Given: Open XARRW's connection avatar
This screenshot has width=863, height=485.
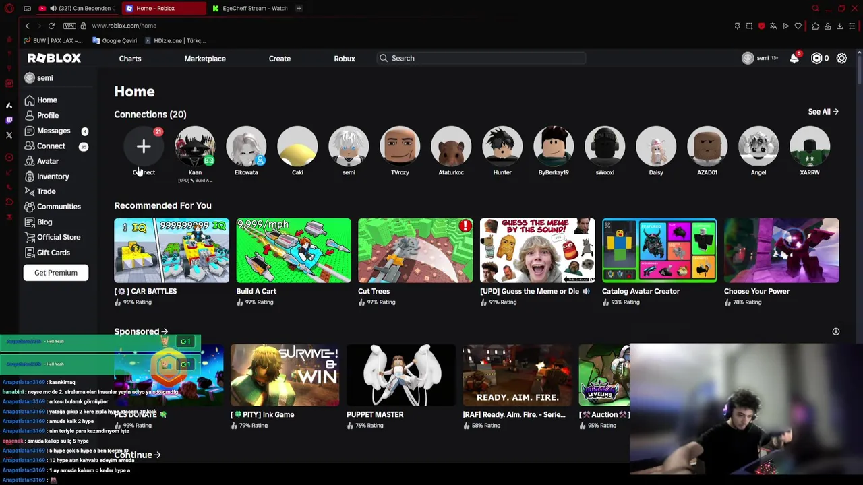Looking at the screenshot, I should [810, 146].
